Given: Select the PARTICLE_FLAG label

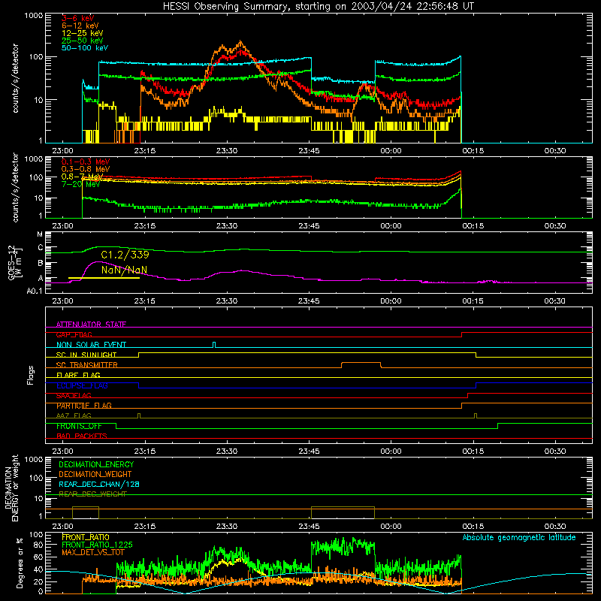Looking at the screenshot, I should pyautogui.click(x=84, y=406).
